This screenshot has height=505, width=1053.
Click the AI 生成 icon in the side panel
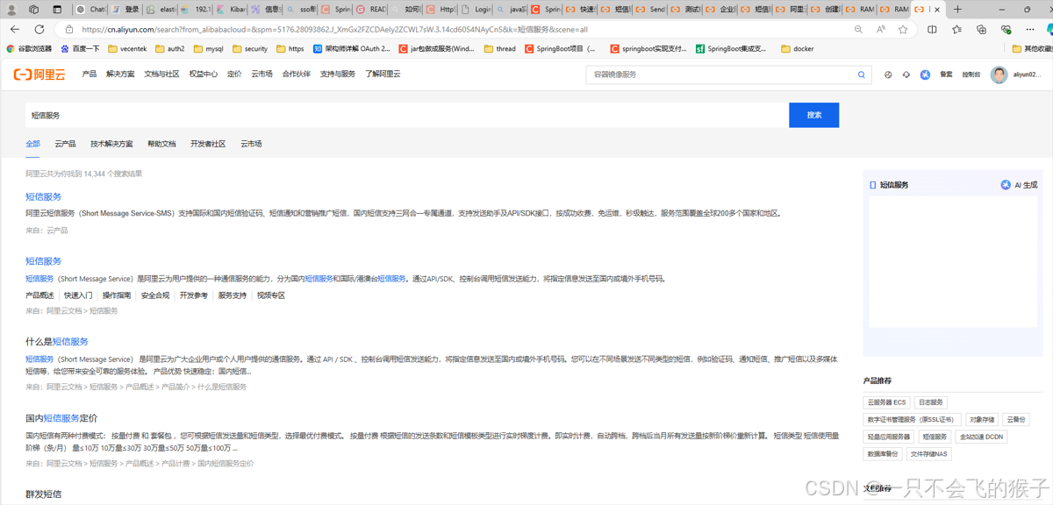pyautogui.click(x=1006, y=185)
